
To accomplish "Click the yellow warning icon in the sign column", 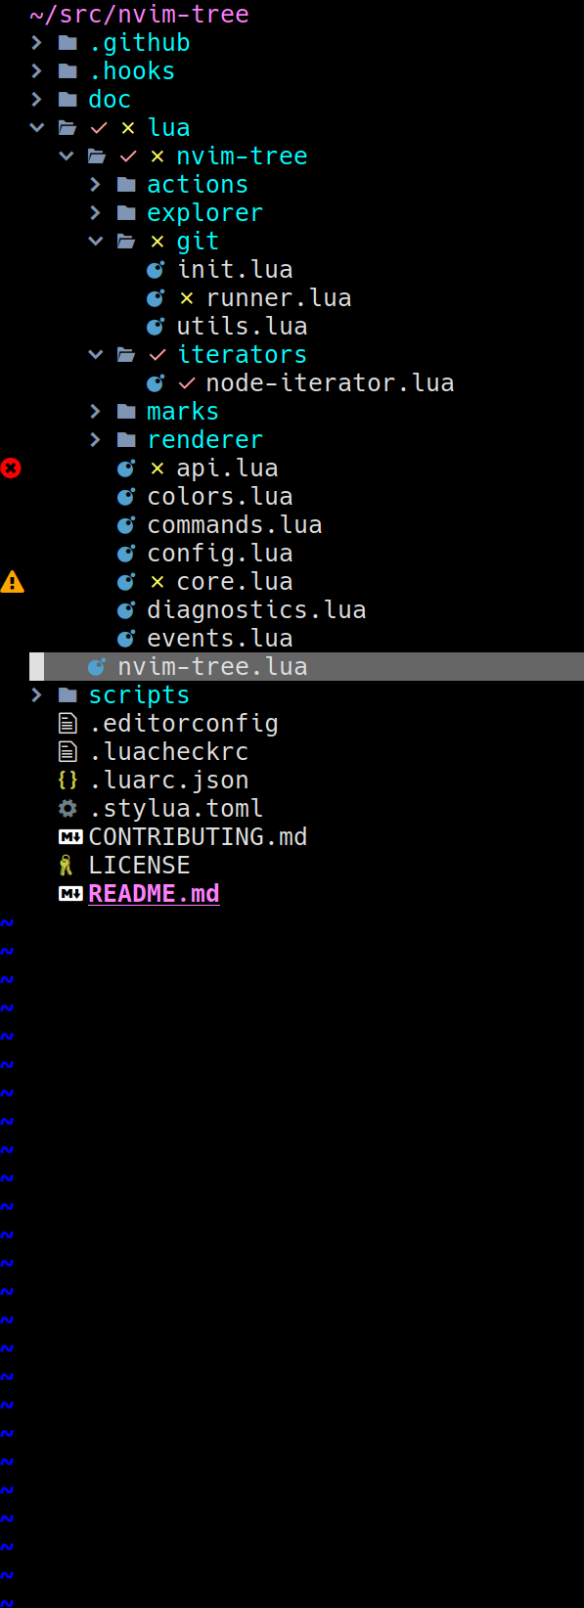I will click(x=13, y=581).
